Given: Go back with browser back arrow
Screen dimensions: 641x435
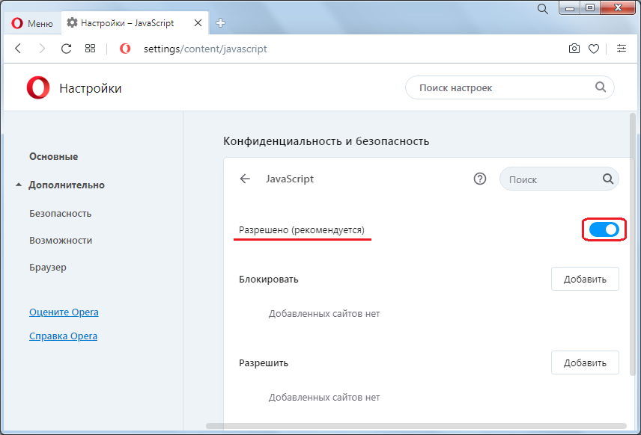Looking at the screenshot, I should click(18, 49).
